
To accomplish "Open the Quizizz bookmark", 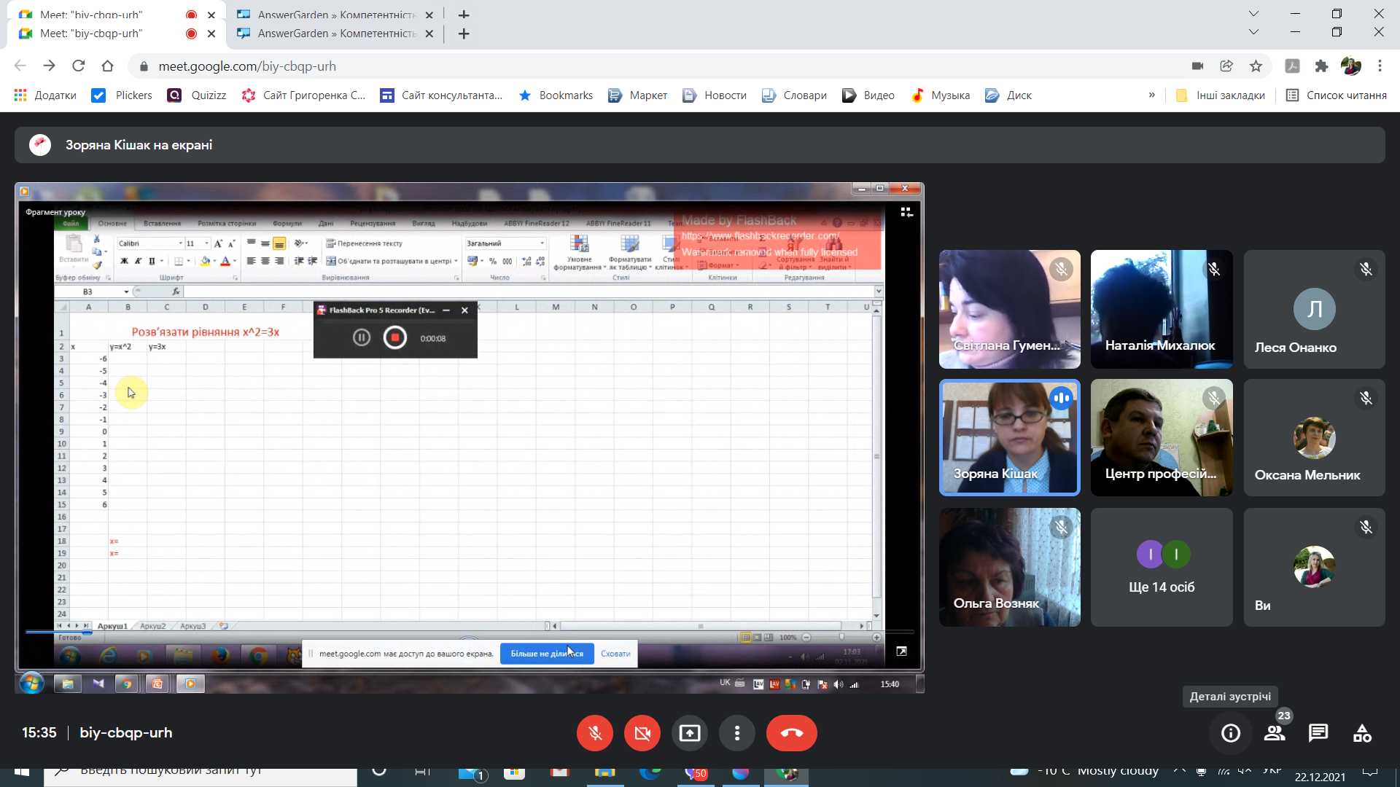I will (x=198, y=95).
